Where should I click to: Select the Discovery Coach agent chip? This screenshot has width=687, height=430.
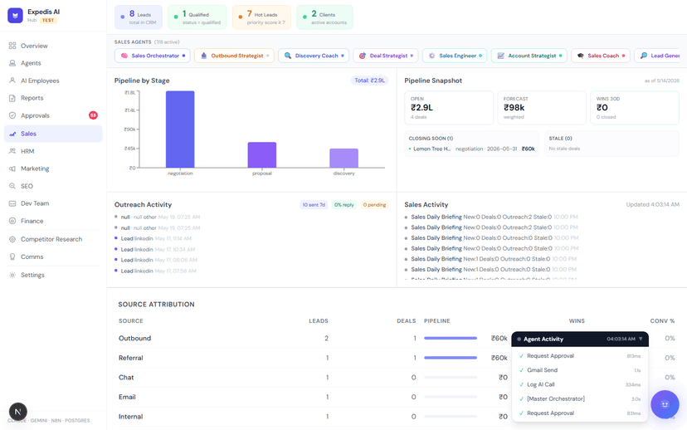pyautogui.click(x=314, y=56)
